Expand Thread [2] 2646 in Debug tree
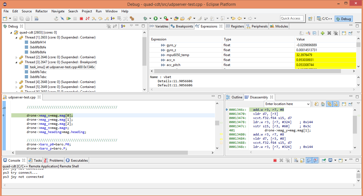 17,57
